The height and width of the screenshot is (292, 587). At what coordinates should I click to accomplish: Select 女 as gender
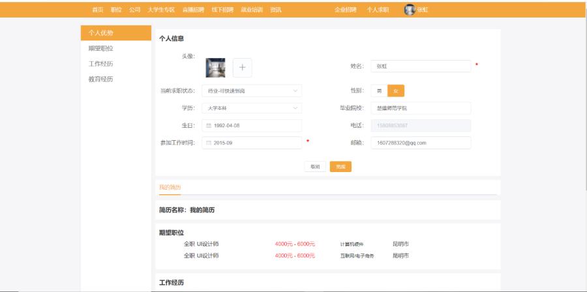(x=395, y=91)
